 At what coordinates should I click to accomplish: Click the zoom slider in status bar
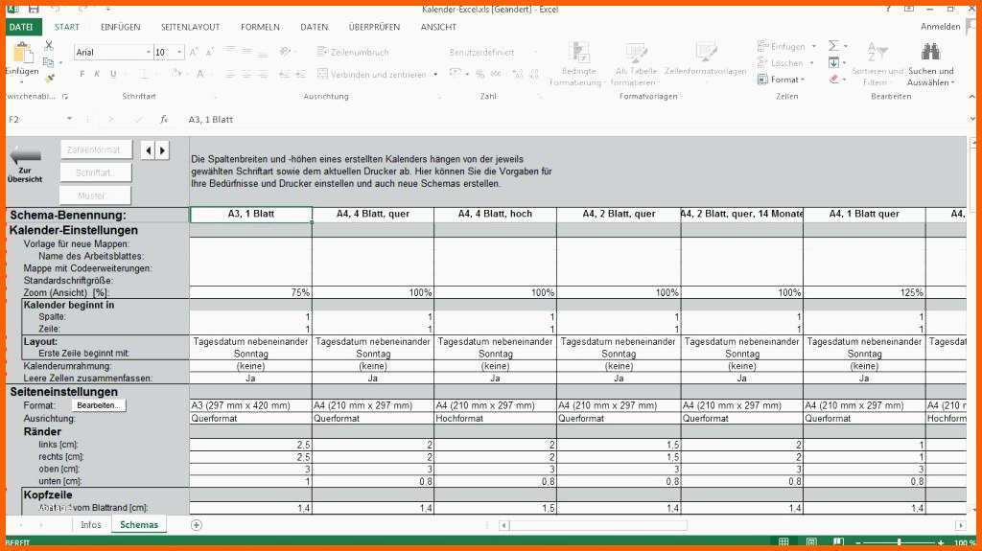900,542
